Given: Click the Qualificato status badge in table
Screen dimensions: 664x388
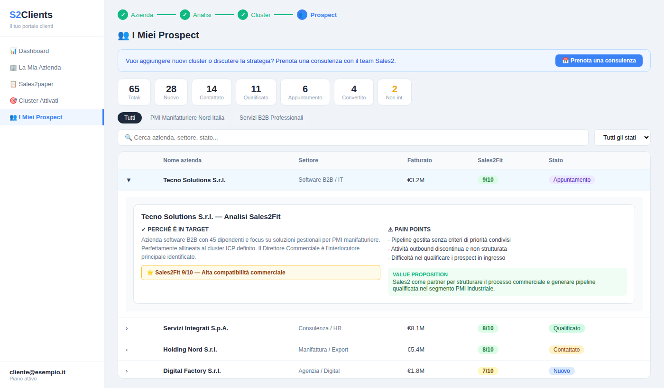Looking at the screenshot, I should [x=567, y=328].
